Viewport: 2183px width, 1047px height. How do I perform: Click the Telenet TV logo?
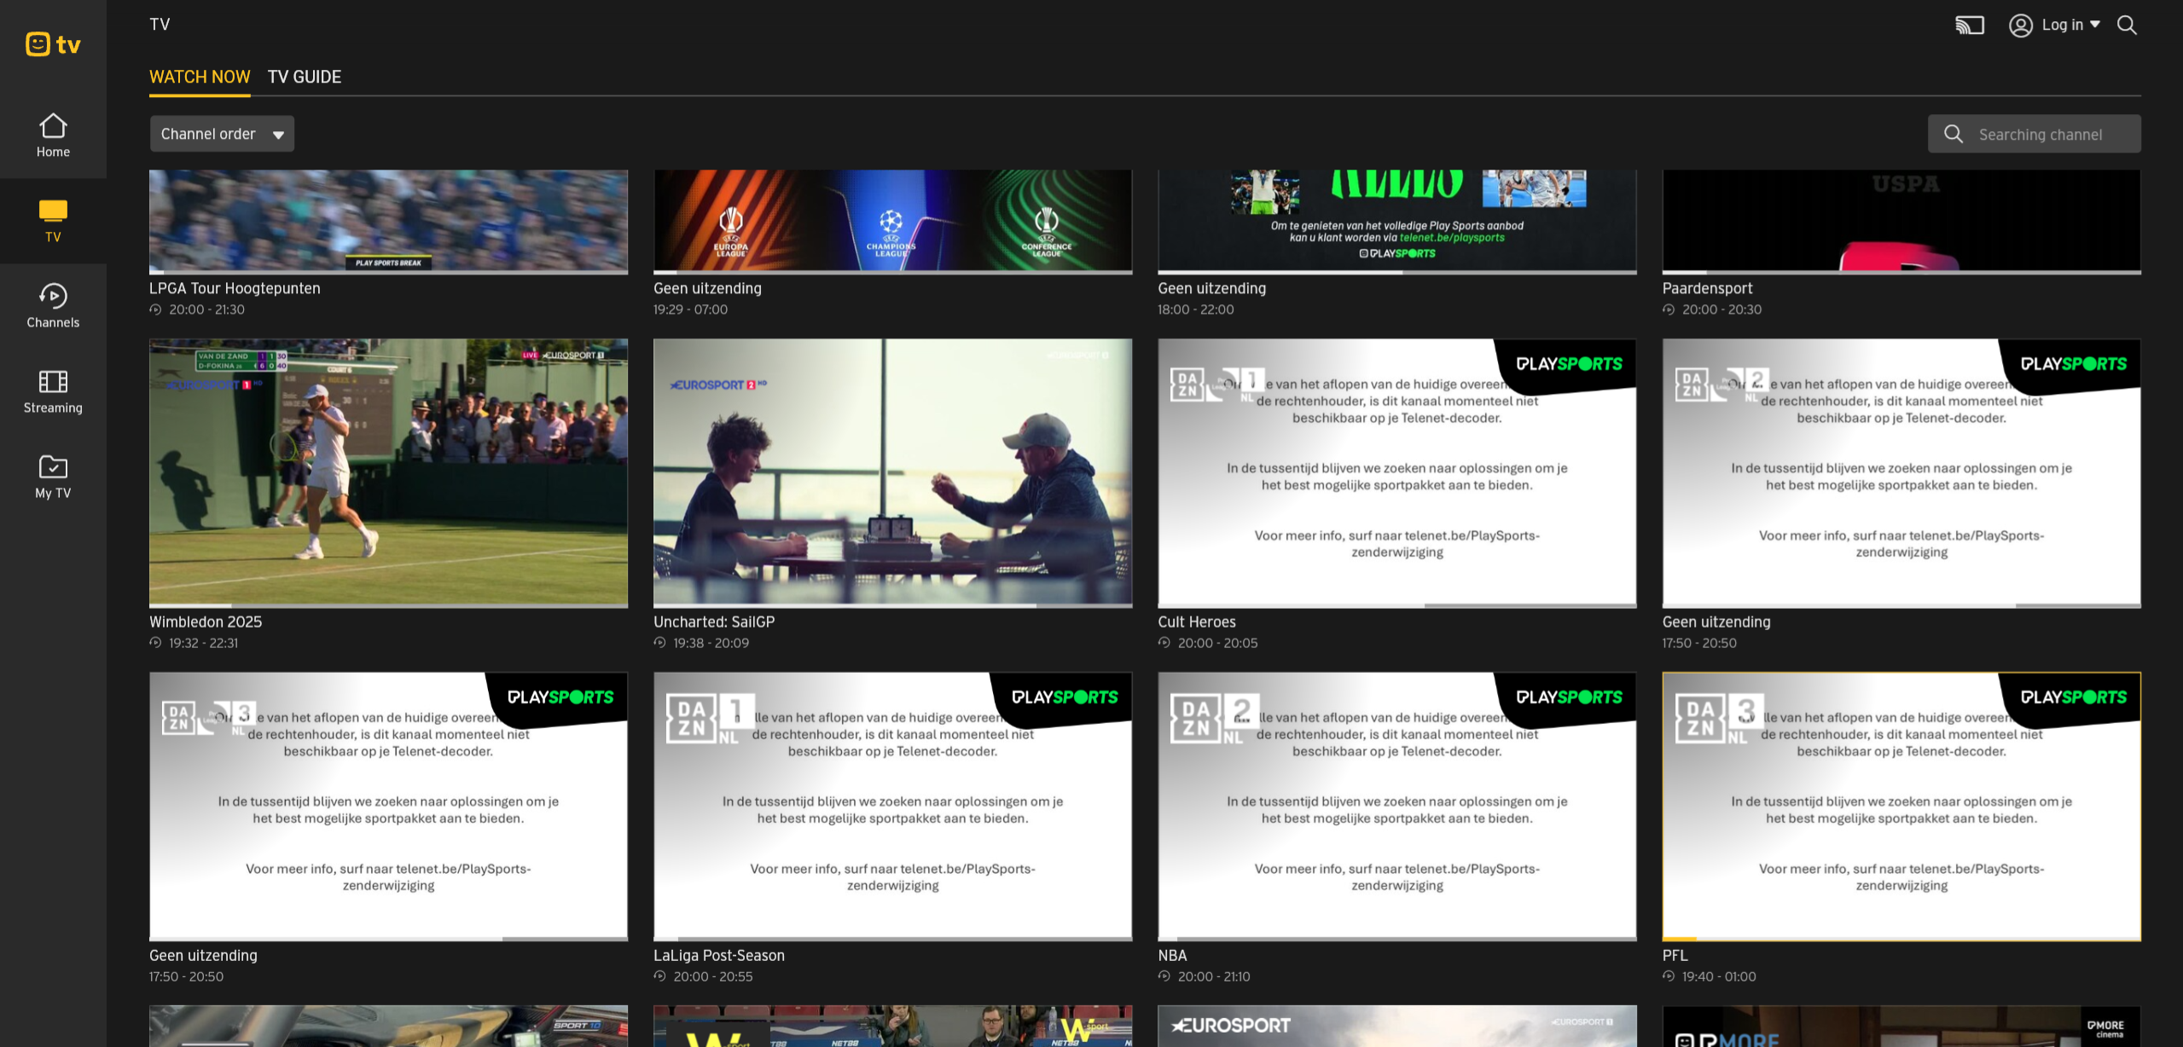tap(53, 43)
